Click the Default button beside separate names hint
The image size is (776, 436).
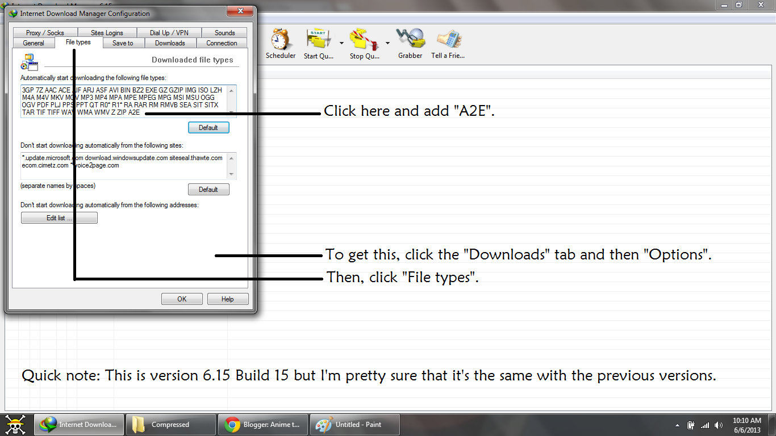[208, 190]
